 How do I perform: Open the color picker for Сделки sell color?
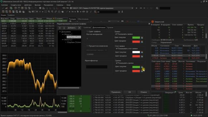pyautogui.click(x=142, y=71)
